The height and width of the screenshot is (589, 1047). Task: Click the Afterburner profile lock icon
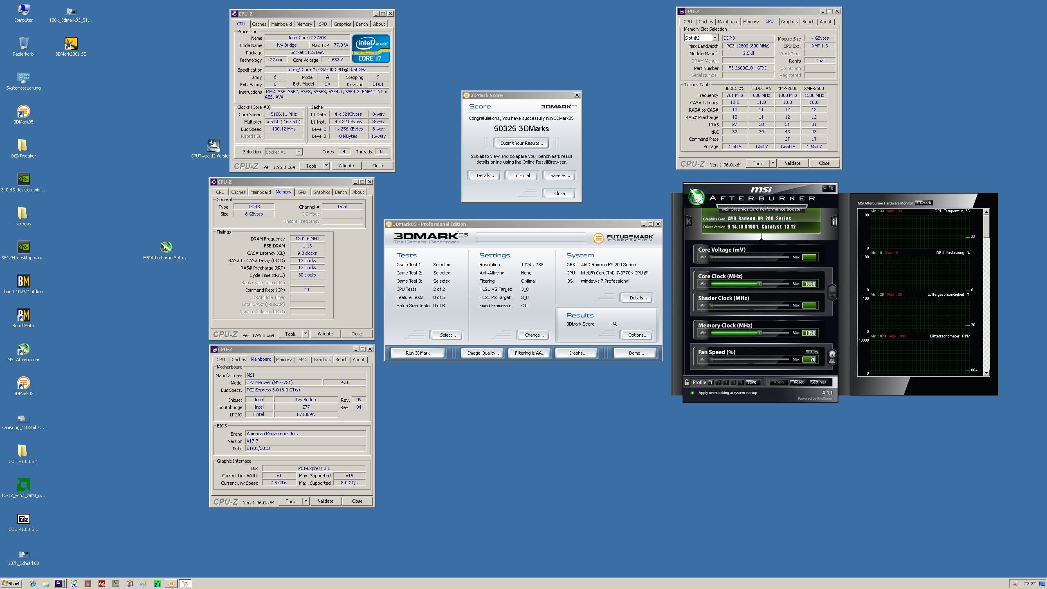687,382
